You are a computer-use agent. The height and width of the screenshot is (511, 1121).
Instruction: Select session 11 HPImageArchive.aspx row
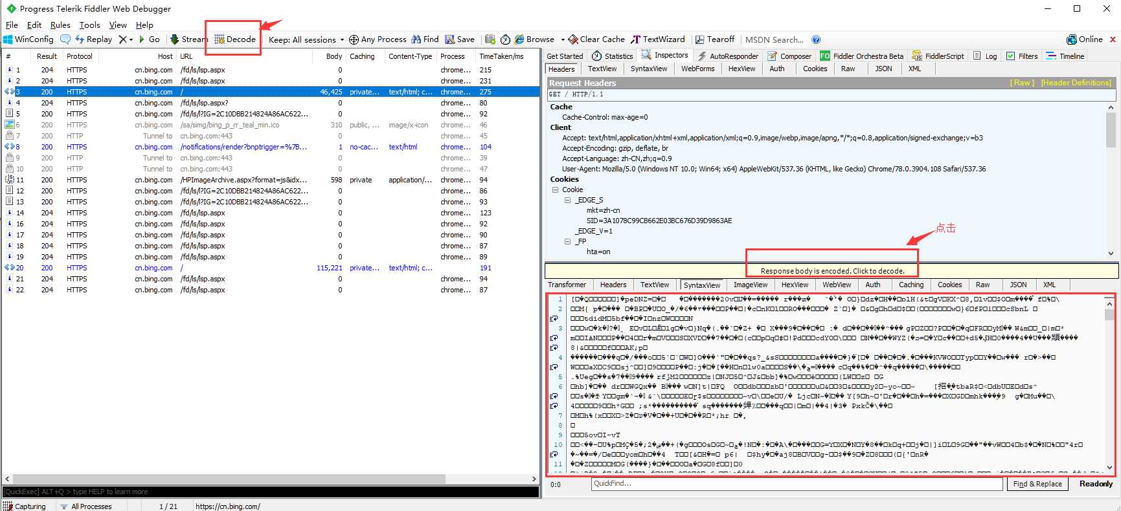pos(271,180)
